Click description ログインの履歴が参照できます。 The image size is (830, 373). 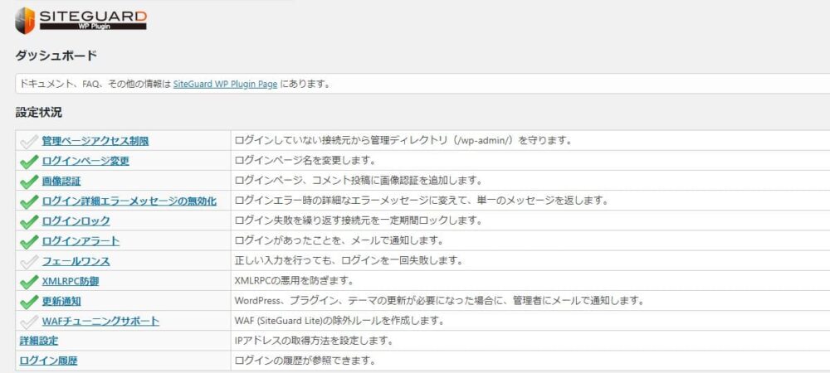click(x=305, y=361)
